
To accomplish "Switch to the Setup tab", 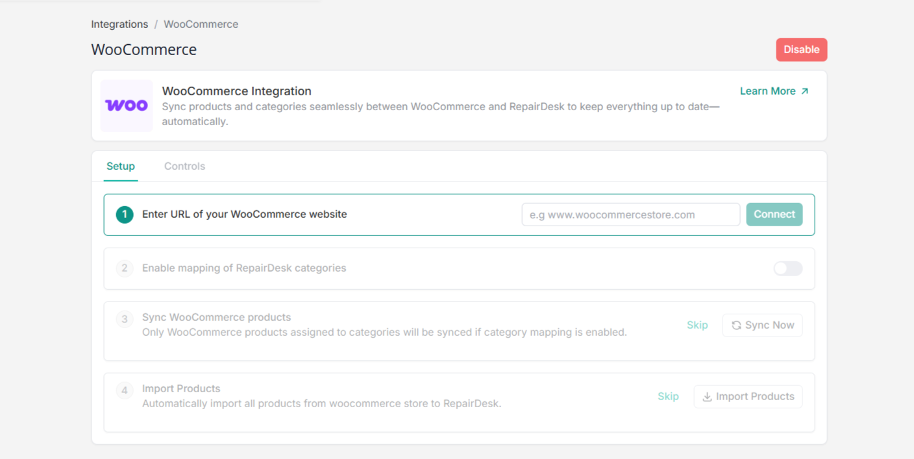I will (121, 166).
